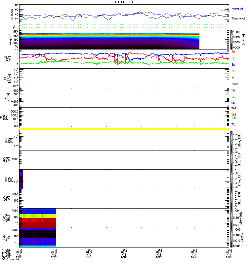Click the X-GSE value -2.2

(x=124, y=250)
